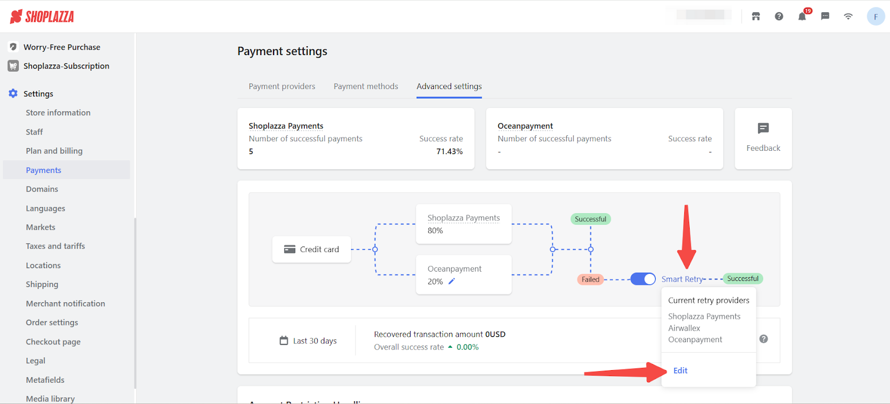The width and height of the screenshot is (890, 404).
Task: Click the Worry-Free Purchase shield icon
Action: pyautogui.click(x=13, y=47)
